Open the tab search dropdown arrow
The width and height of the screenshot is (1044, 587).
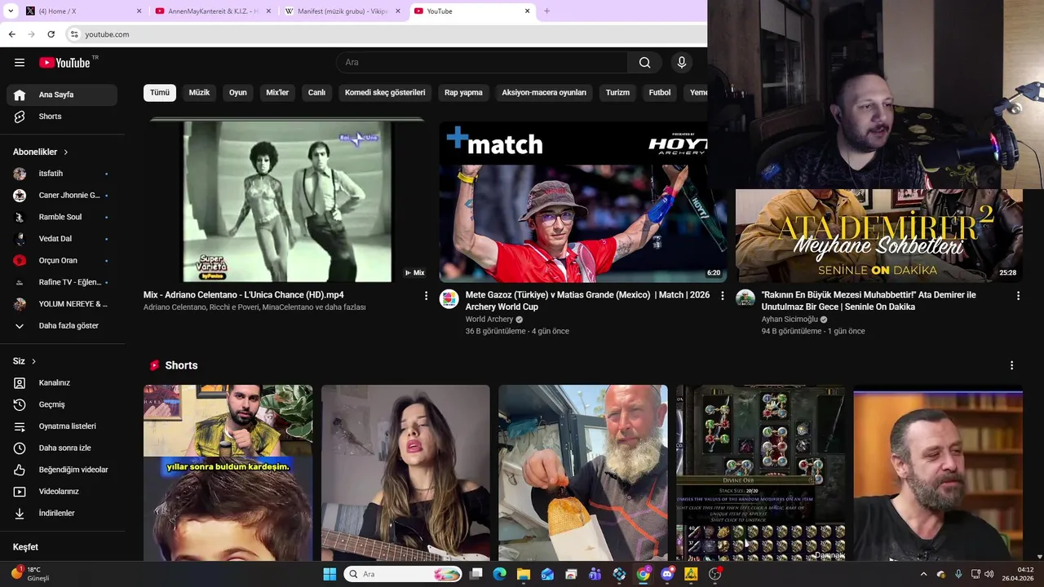[x=11, y=11]
